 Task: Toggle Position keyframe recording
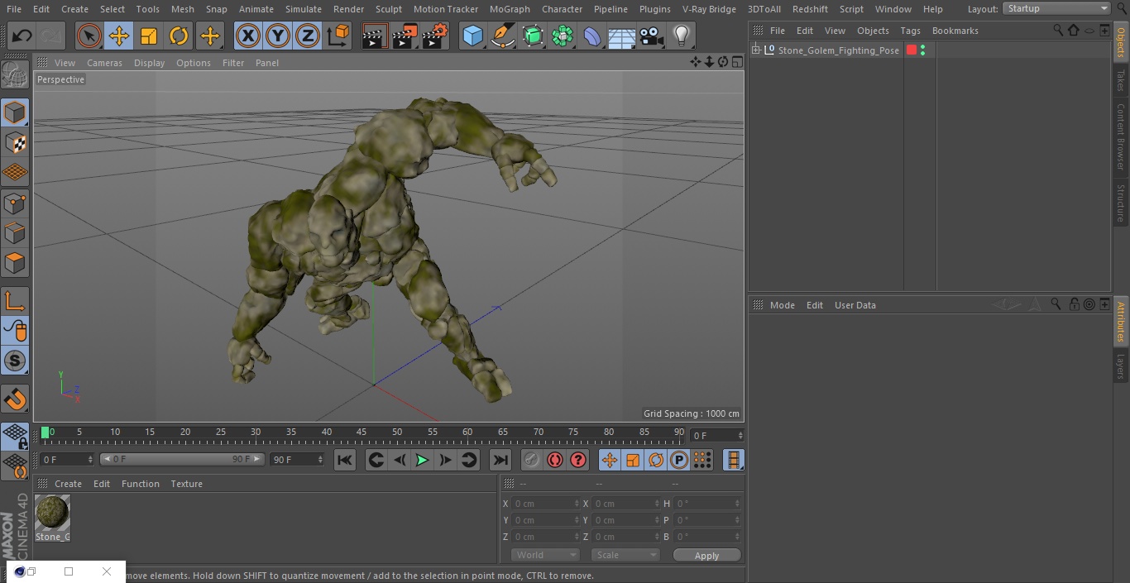(610, 460)
